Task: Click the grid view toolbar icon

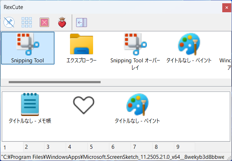Action: tap(27, 22)
